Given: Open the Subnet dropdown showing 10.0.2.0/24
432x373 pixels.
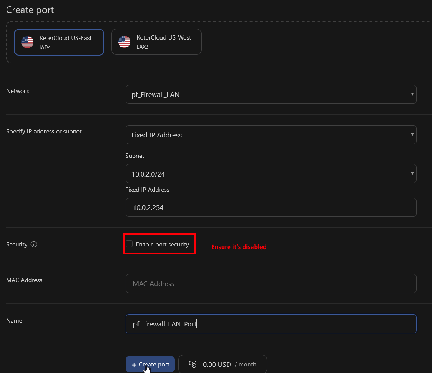Looking at the screenshot, I should 271,173.
